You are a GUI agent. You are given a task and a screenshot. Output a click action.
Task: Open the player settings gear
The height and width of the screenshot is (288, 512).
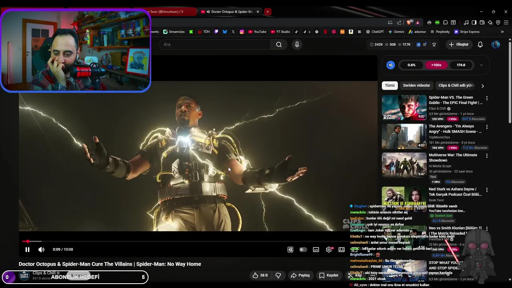tap(328, 250)
